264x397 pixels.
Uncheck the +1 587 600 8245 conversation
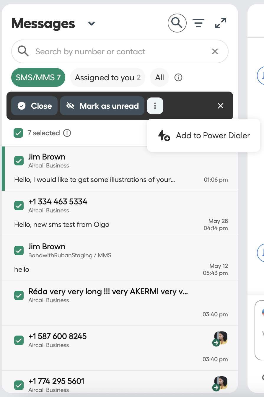[19, 341]
